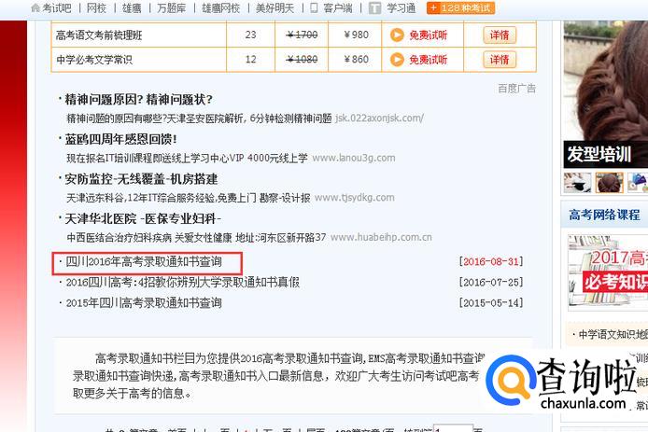This screenshot has width=648, height=432.
Task: Open the 网校 menu item
Action: pos(96,7)
